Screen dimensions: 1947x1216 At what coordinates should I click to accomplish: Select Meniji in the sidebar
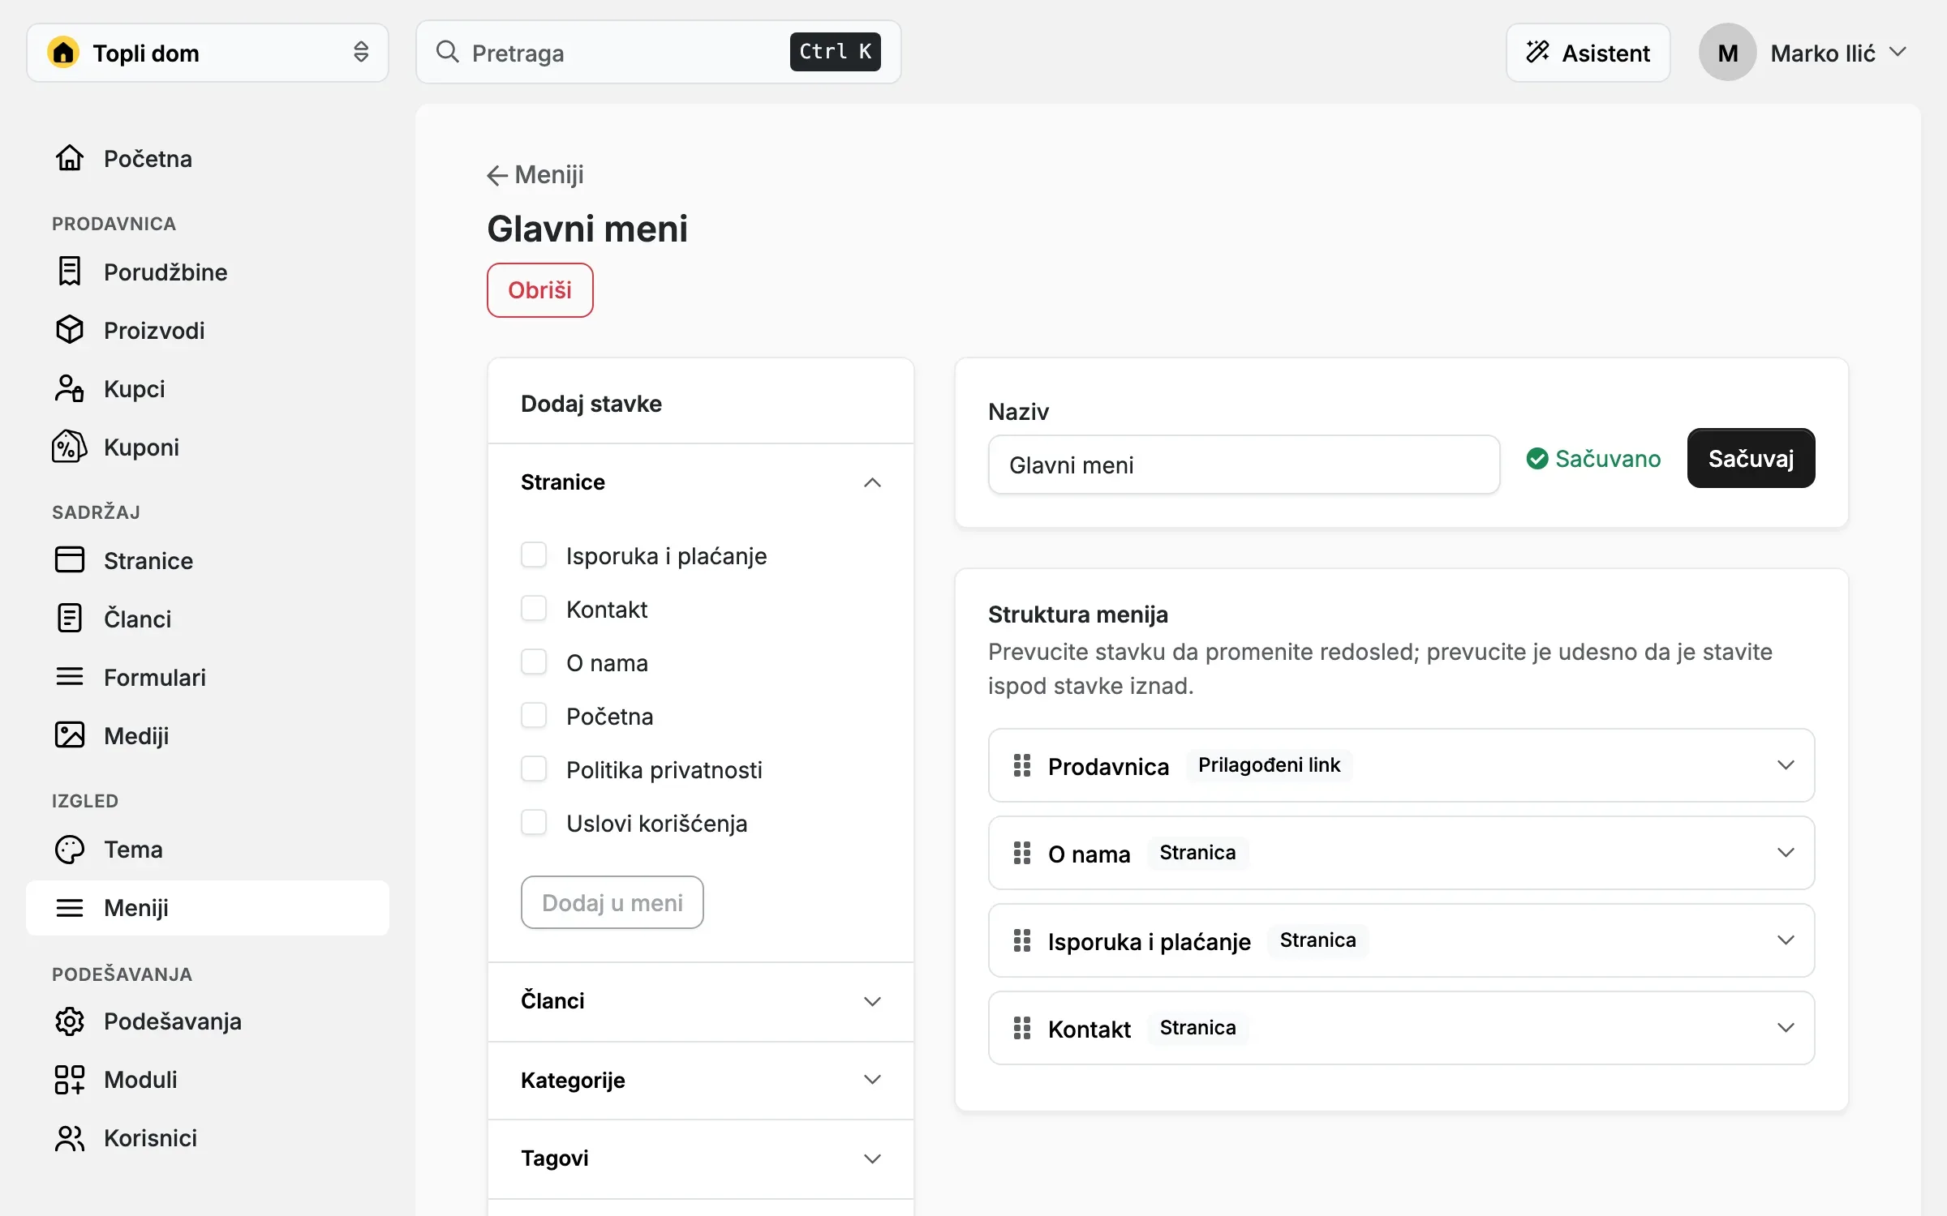pos(208,907)
